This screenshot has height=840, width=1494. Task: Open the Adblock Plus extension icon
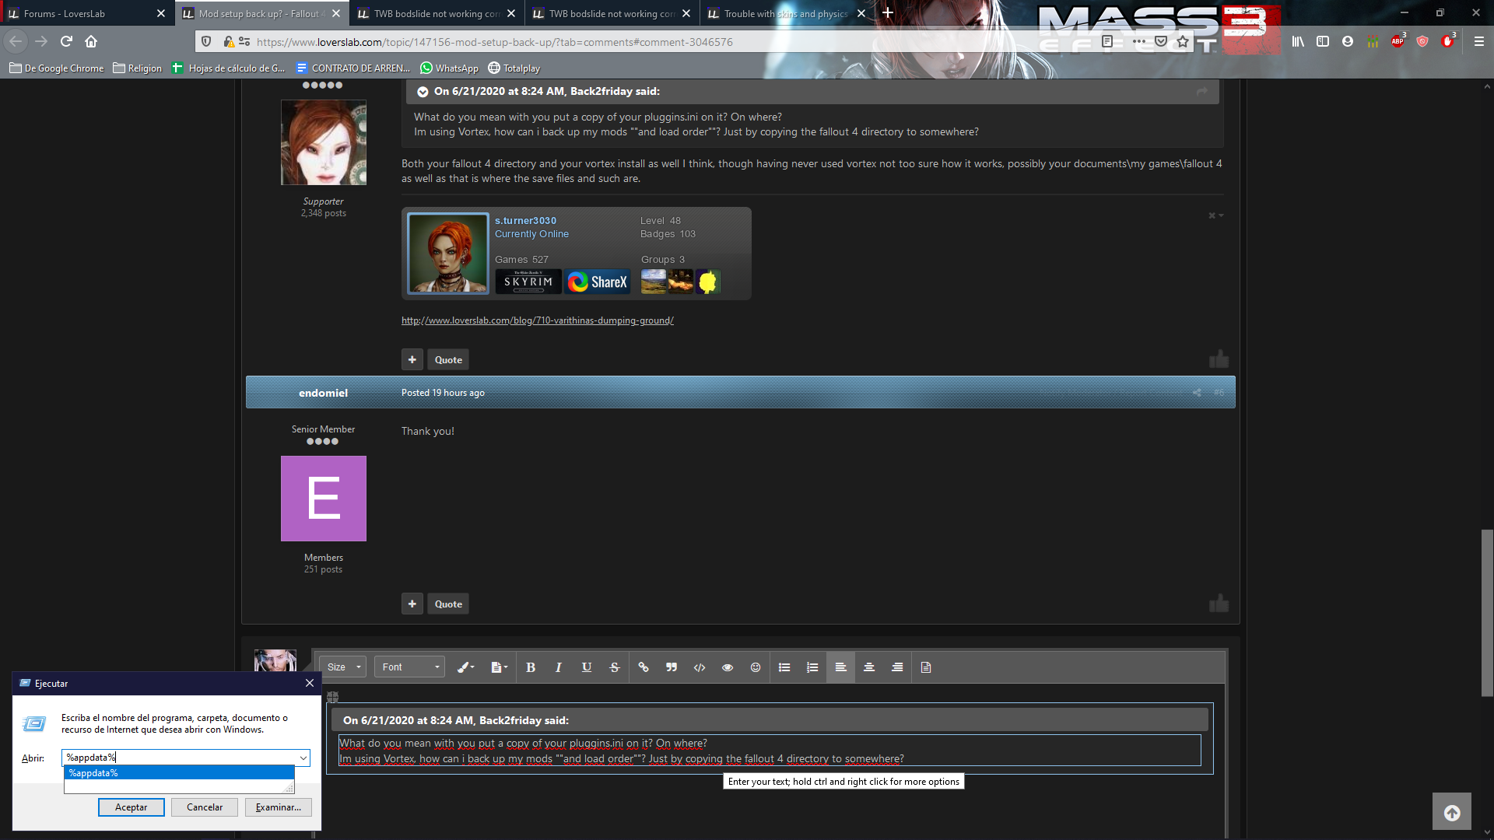click(1398, 41)
